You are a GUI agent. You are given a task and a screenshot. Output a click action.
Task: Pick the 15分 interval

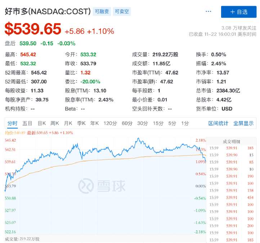pos(158,123)
